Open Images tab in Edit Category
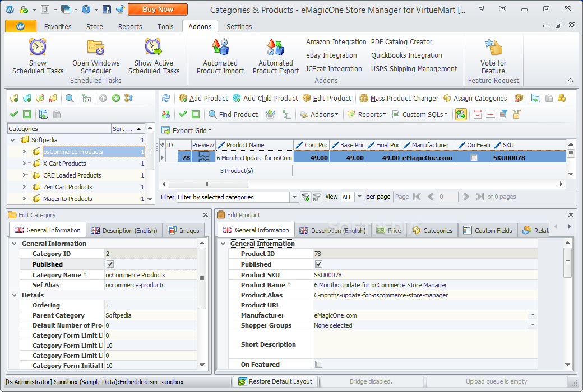The height and width of the screenshot is (392, 583). 184,230
